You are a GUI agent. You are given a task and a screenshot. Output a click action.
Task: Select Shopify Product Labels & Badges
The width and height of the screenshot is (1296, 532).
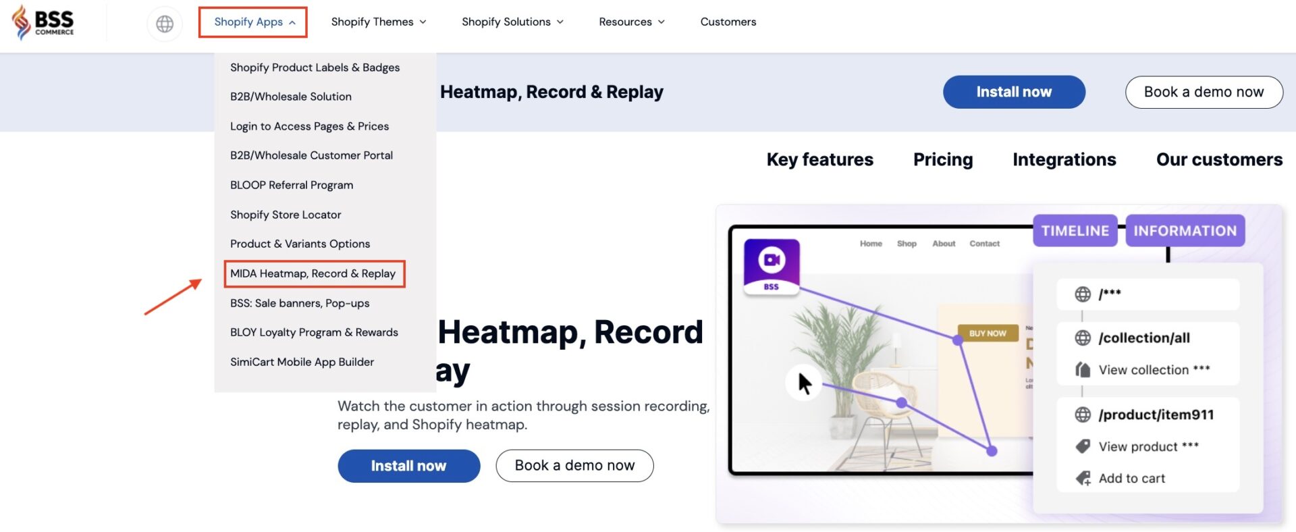[315, 68]
